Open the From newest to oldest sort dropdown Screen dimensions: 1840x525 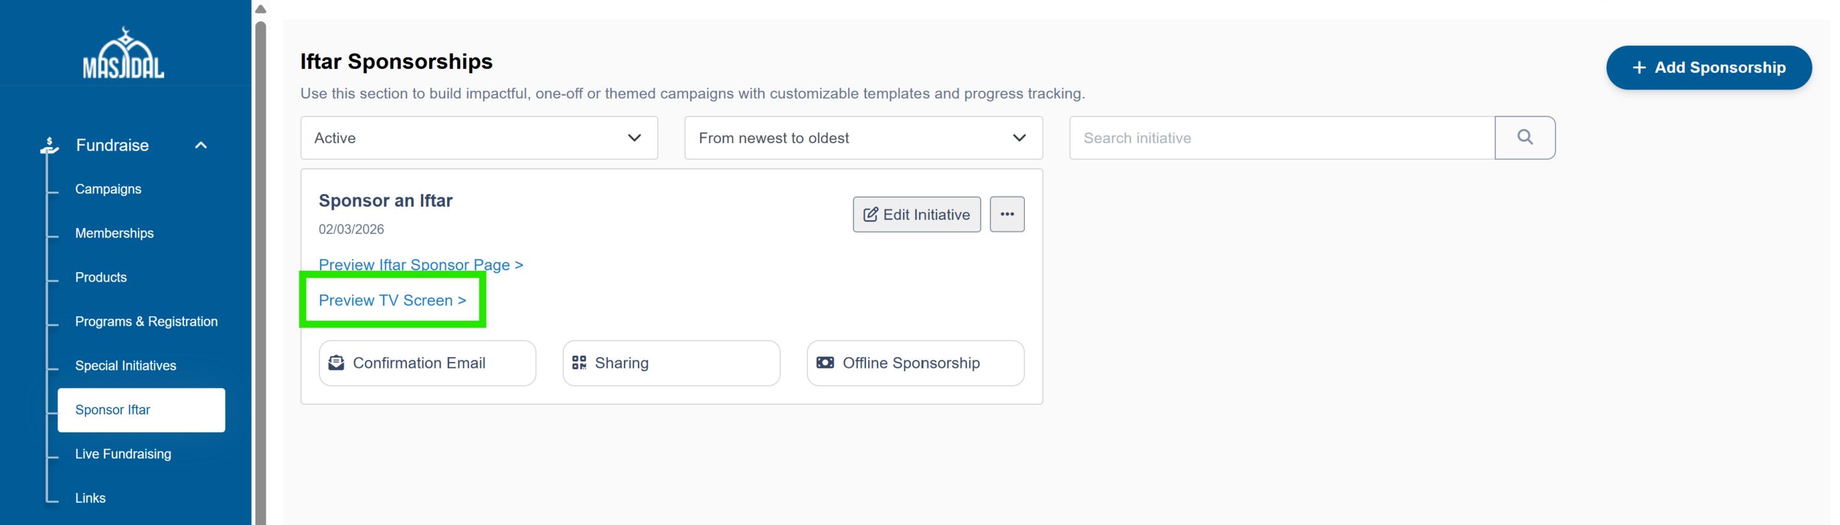(x=862, y=138)
